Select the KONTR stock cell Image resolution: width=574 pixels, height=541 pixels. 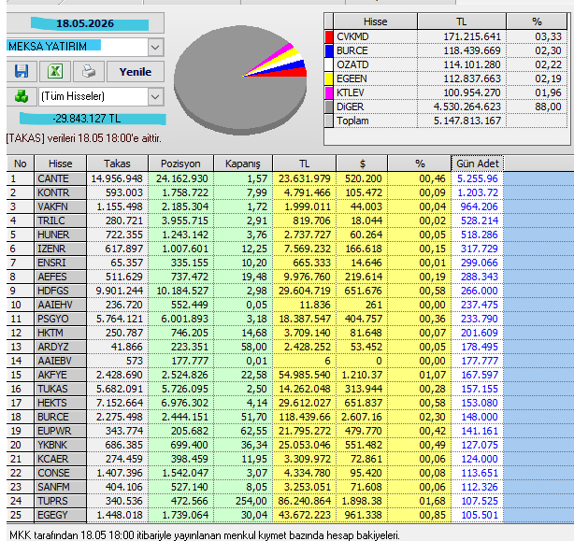(61, 192)
